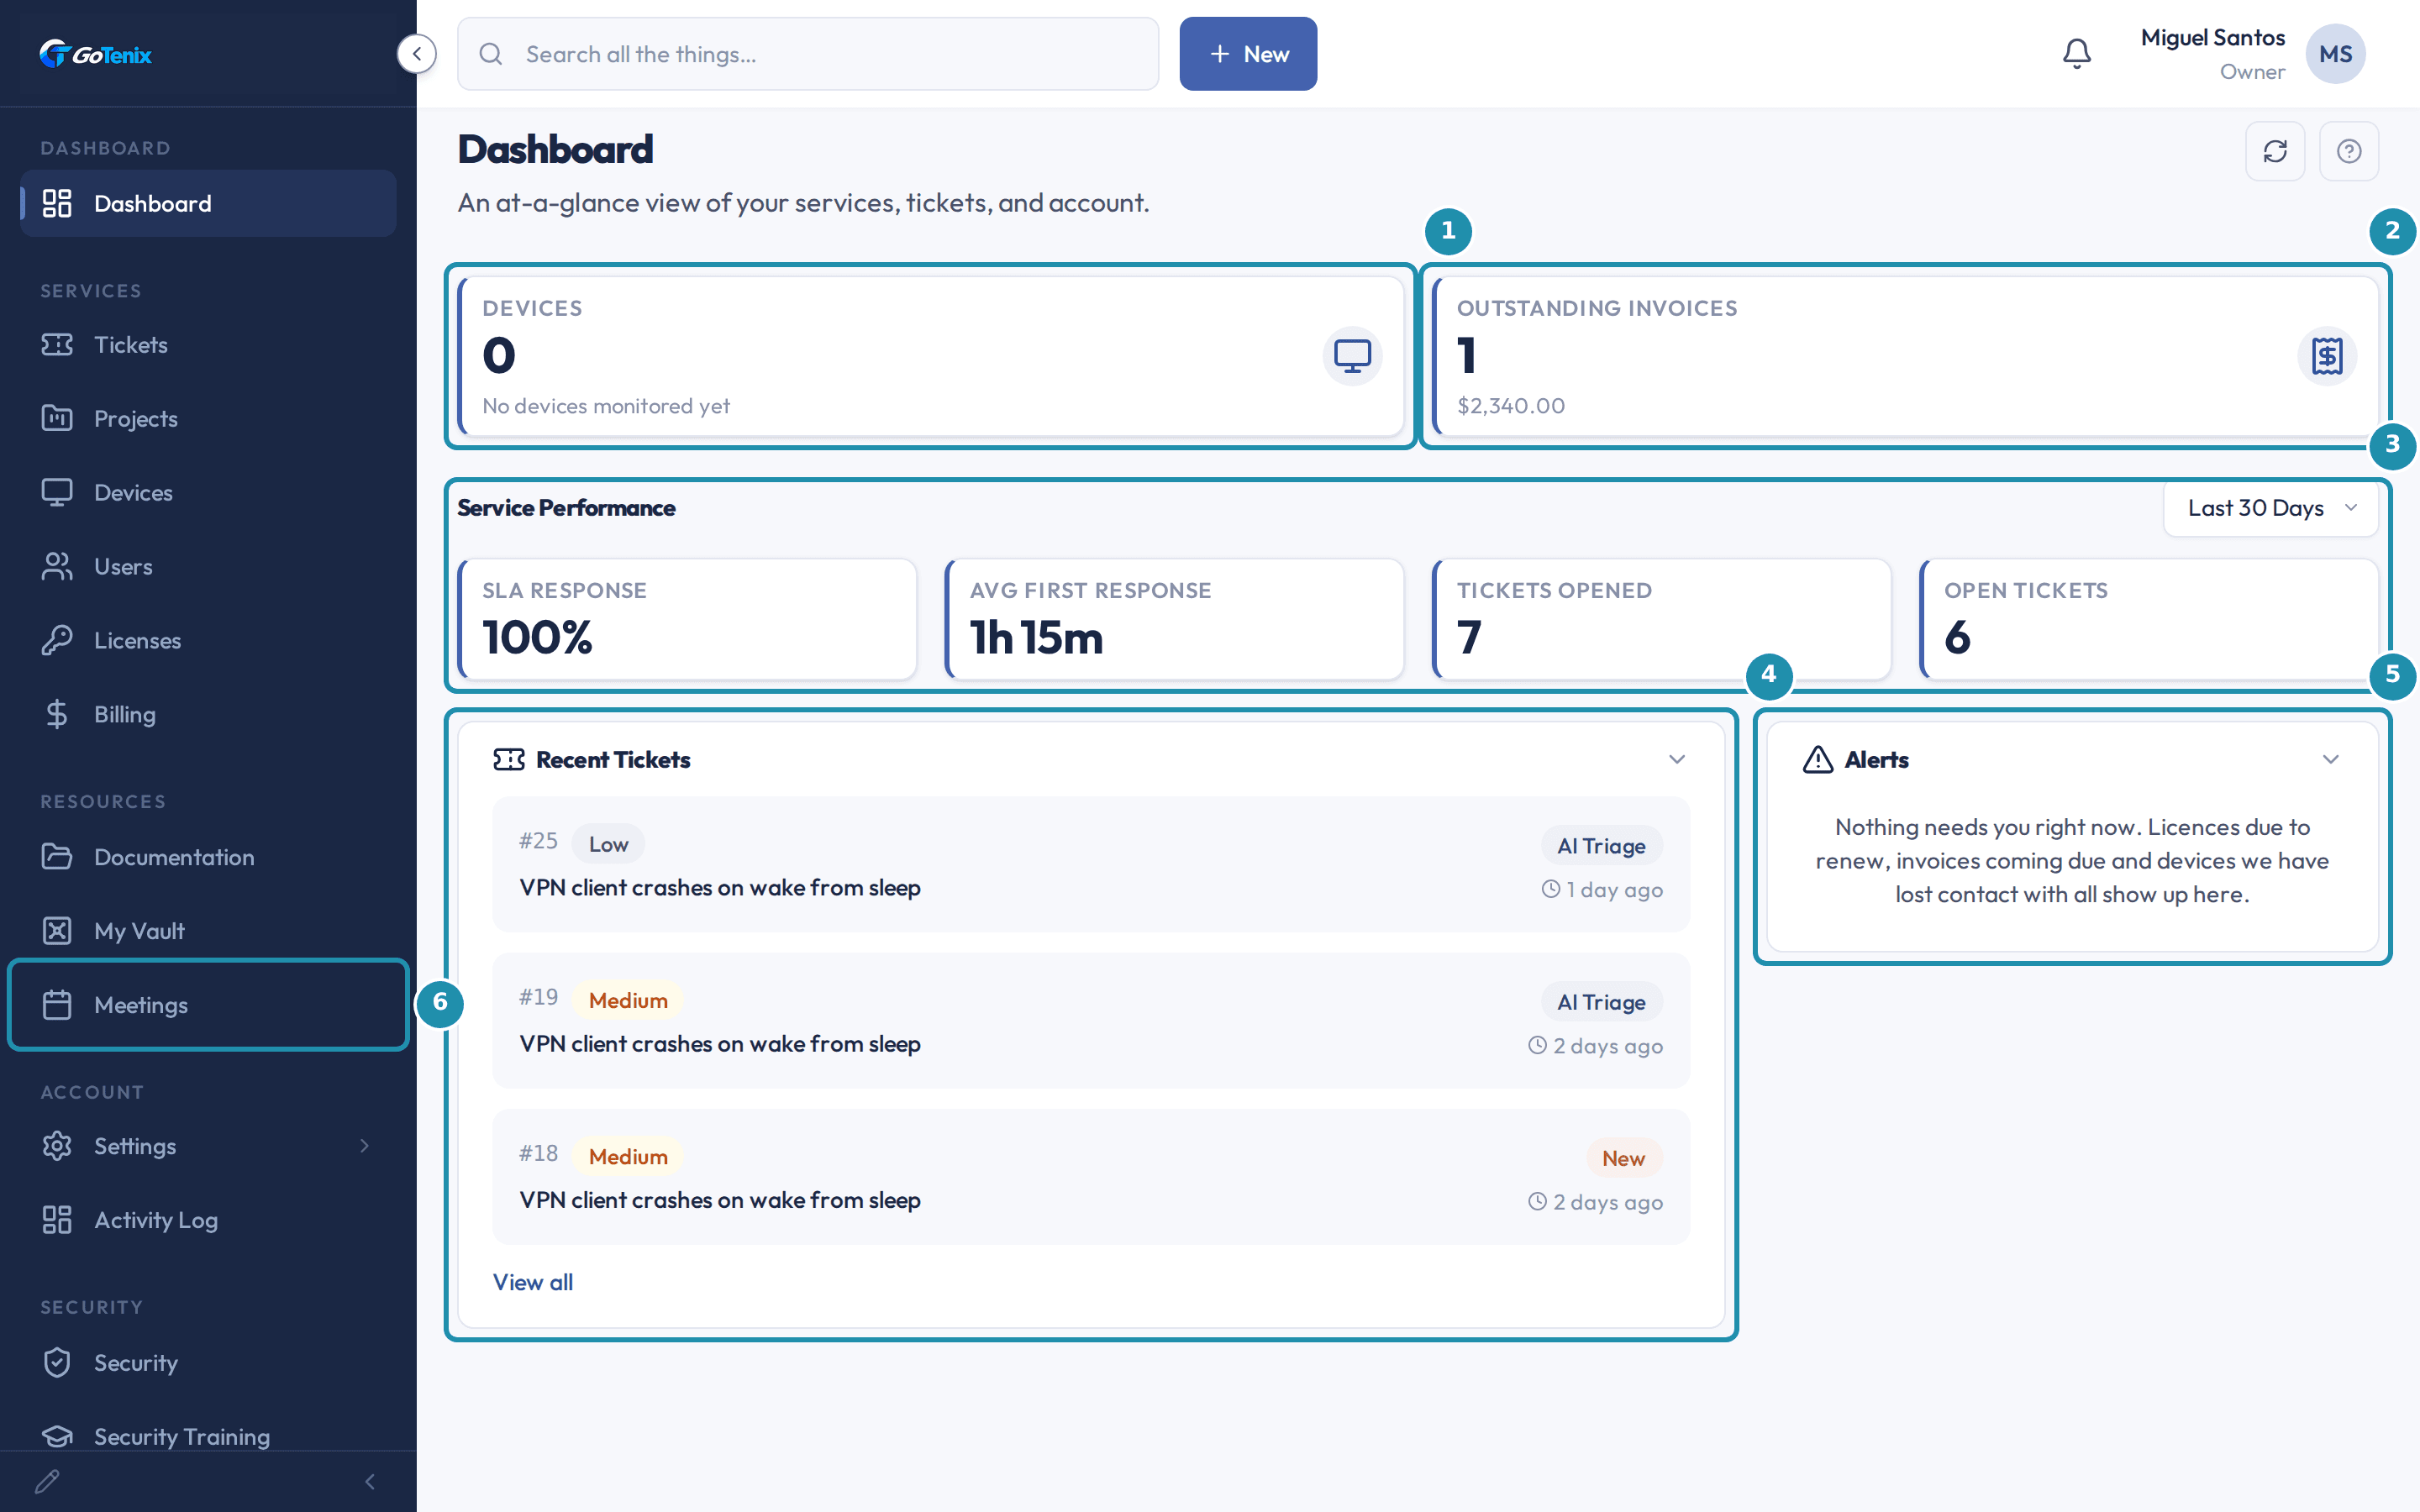This screenshot has height=1512, width=2420.
Task: Click the GoTenix logo
Action: [x=95, y=54]
